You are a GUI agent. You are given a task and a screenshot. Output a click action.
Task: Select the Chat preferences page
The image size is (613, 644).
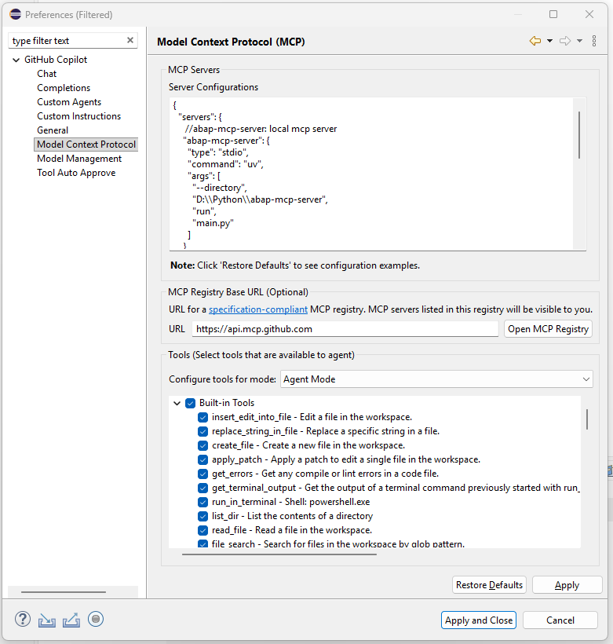pyautogui.click(x=46, y=74)
